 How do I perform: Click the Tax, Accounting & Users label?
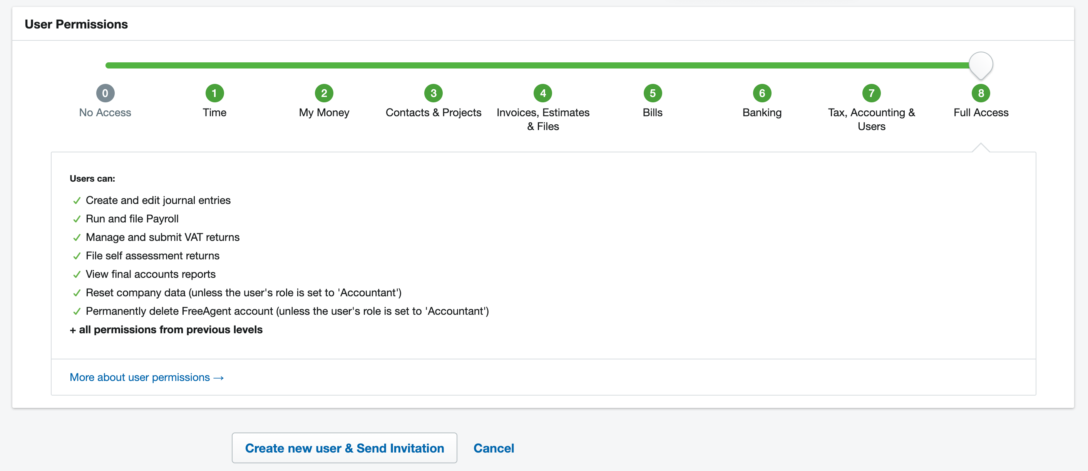pyautogui.click(x=871, y=119)
